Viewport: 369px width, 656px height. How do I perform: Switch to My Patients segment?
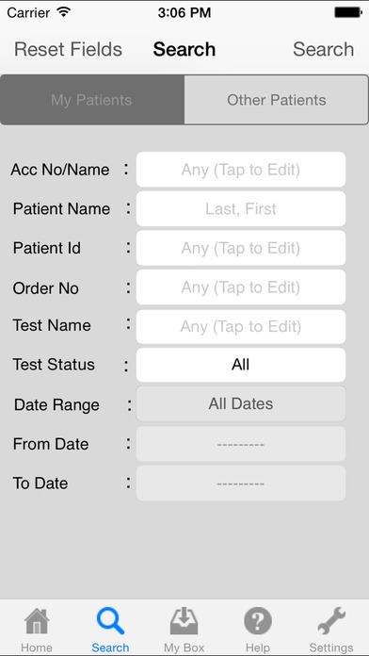92,100
